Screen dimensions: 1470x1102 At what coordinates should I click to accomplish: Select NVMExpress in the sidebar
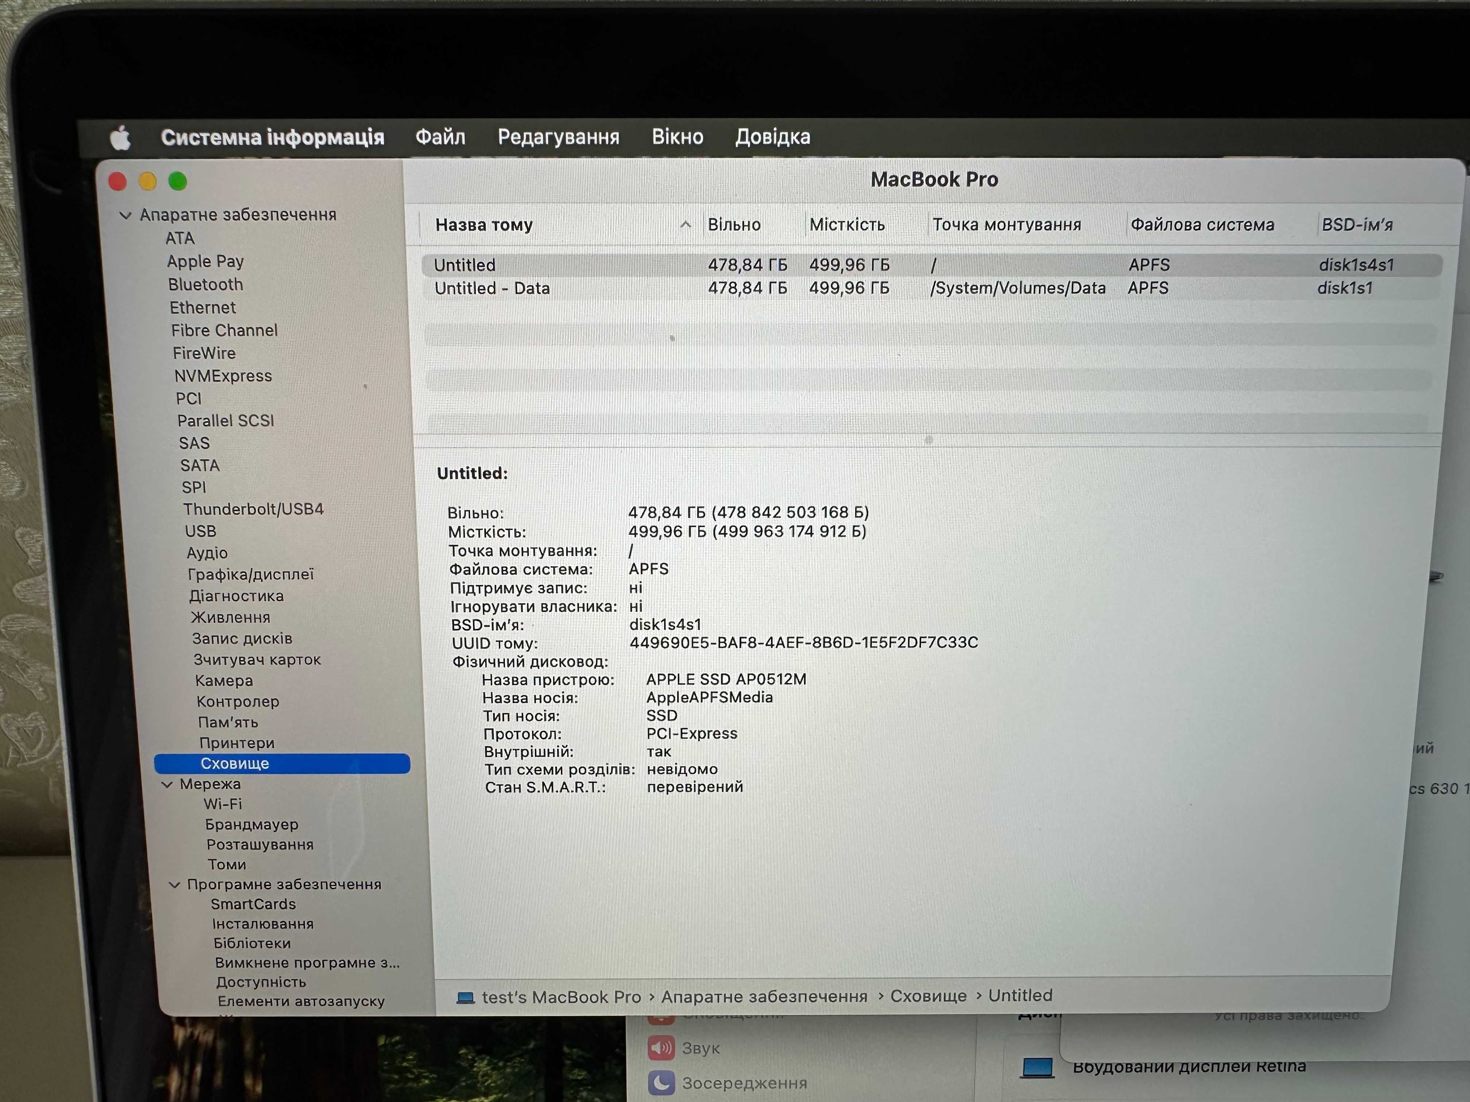coord(223,376)
